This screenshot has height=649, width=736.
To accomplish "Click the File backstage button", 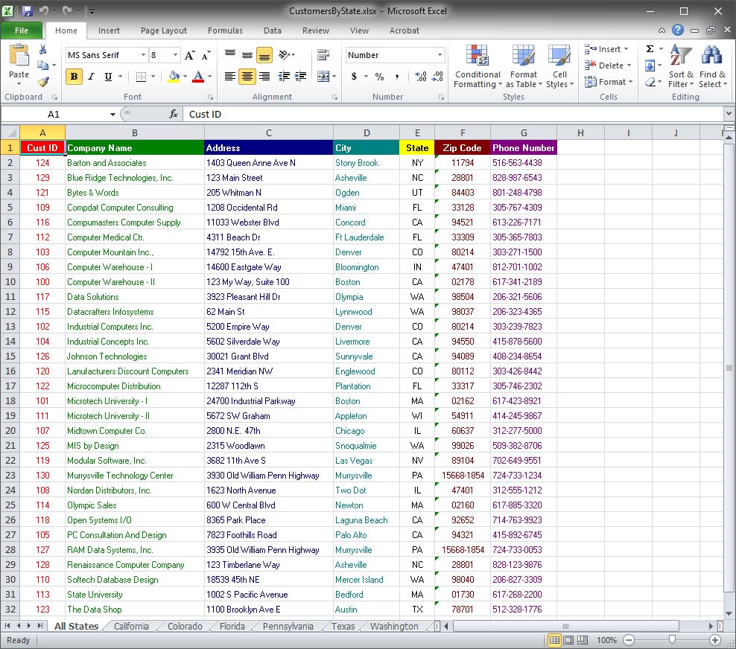I will (22, 31).
